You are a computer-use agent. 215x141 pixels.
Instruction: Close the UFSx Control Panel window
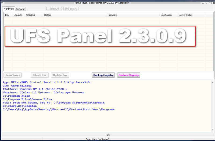(x=213, y=3)
